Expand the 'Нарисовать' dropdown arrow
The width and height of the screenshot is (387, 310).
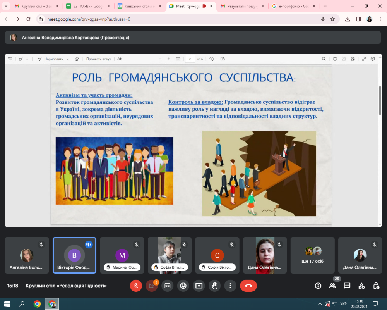tap(68, 59)
